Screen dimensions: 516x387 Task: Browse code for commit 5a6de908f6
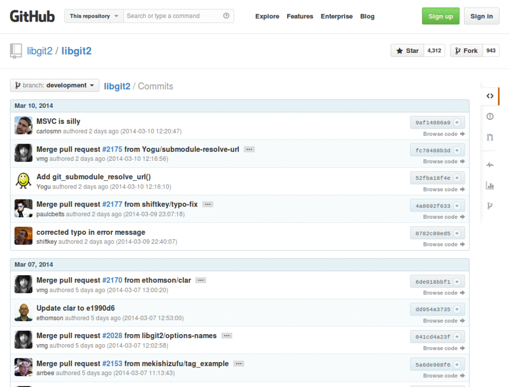[444, 376]
